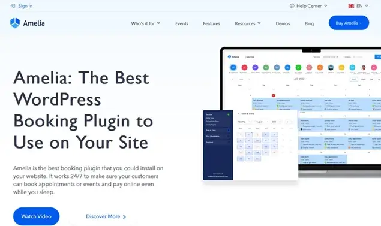Expand the Resources chevron arrow
This screenshot has height=226, width=381.
[x=259, y=23]
